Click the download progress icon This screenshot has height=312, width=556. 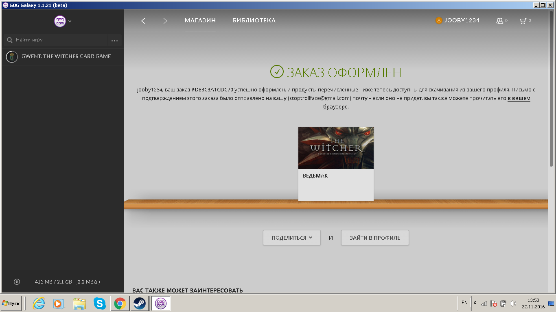(17, 282)
